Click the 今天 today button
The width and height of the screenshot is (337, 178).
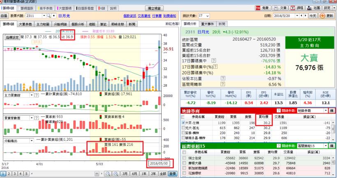[312, 16]
